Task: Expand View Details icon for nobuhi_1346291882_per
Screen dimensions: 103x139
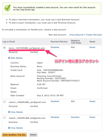Action: [x=9, y=112]
